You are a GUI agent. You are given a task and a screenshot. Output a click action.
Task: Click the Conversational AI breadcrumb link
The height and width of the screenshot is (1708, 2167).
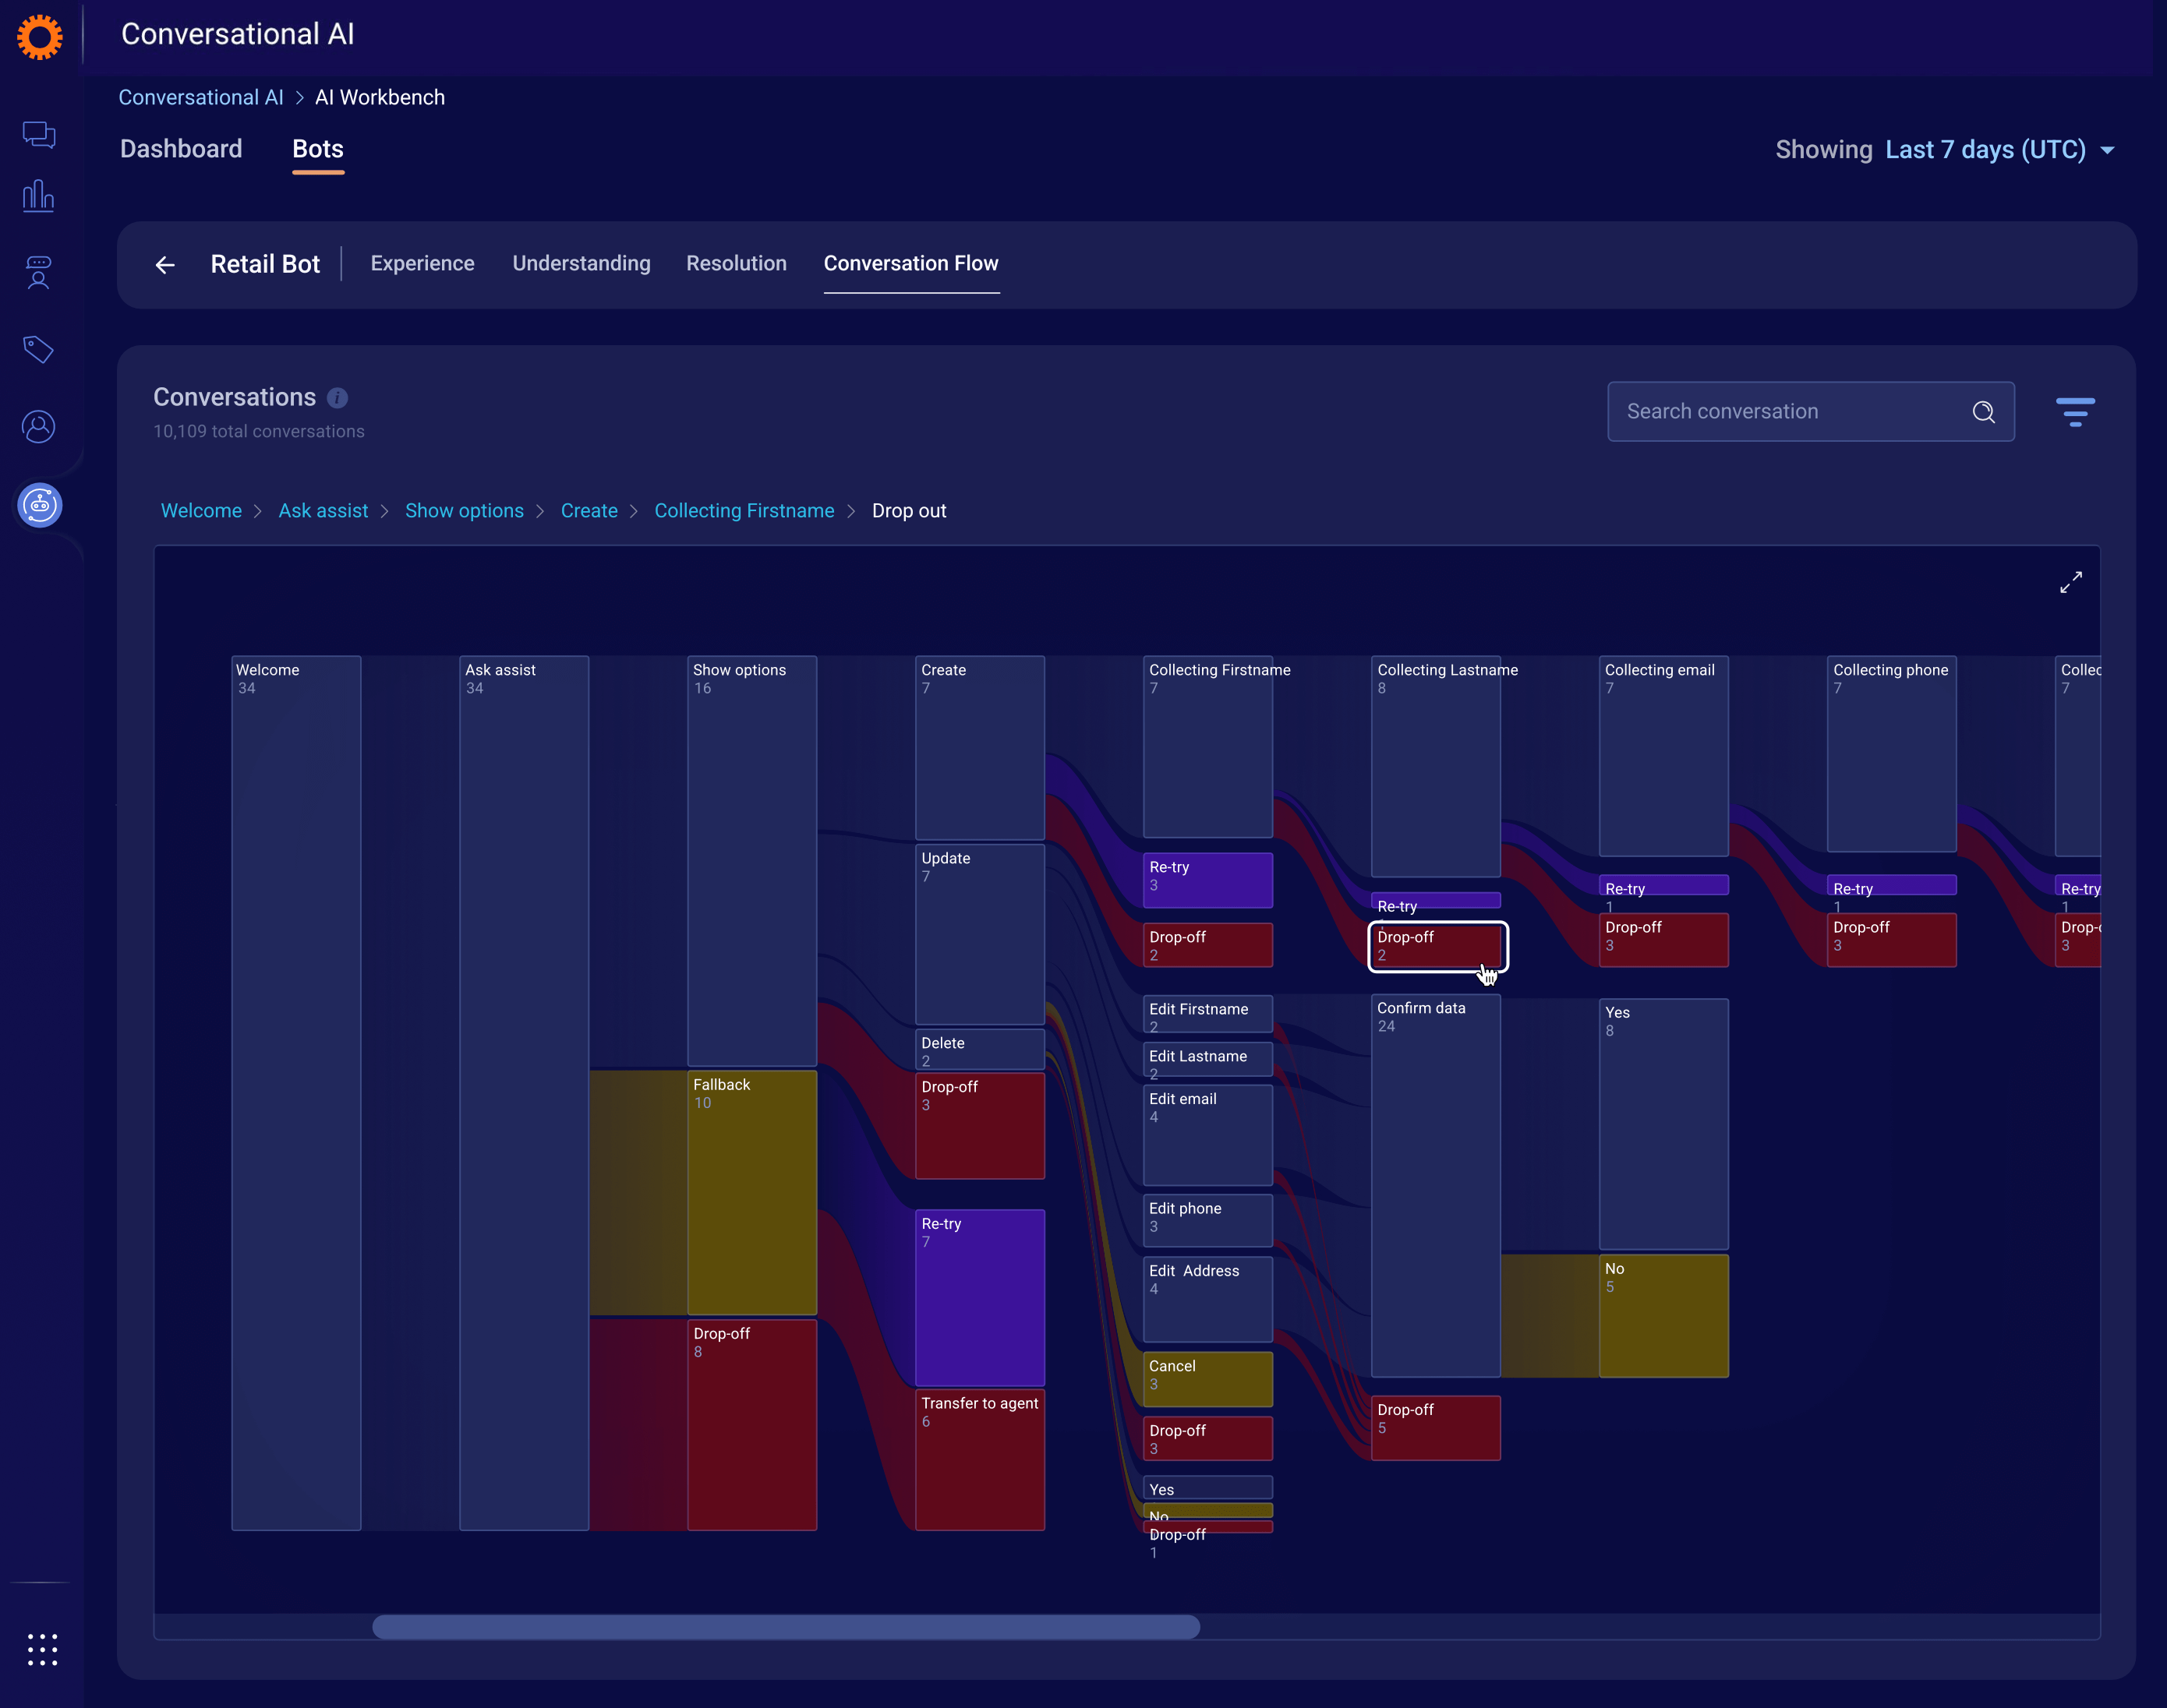pyautogui.click(x=201, y=97)
